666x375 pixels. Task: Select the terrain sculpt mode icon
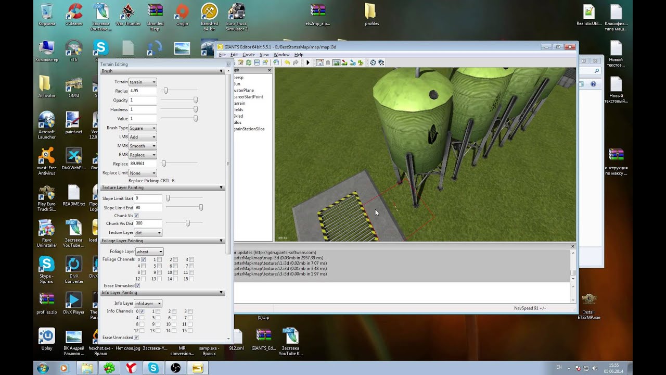coord(336,63)
